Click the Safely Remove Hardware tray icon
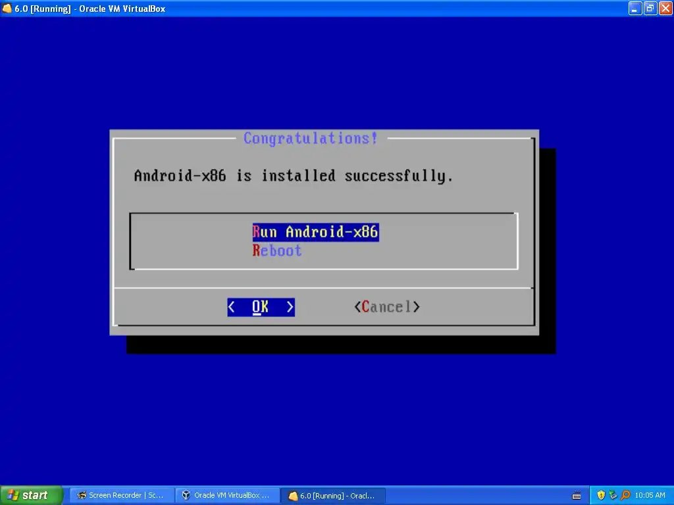The width and height of the screenshot is (674, 505). click(x=613, y=495)
